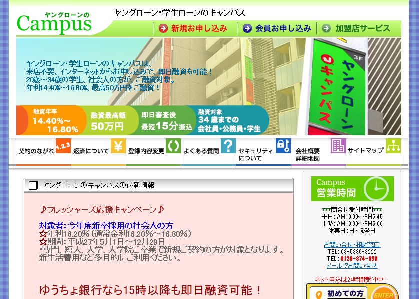Click the blue padlock key icon for セキュリティ
Image resolution: width=419 pixels, height=299 pixels.
[x=283, y=146]
